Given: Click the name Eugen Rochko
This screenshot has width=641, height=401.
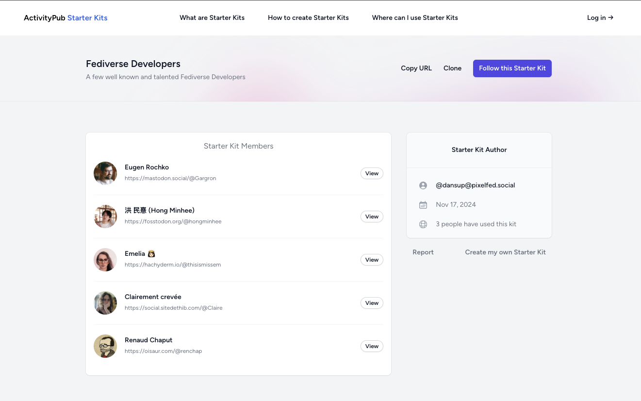Looking at the screenshot, I should point(147,167).
